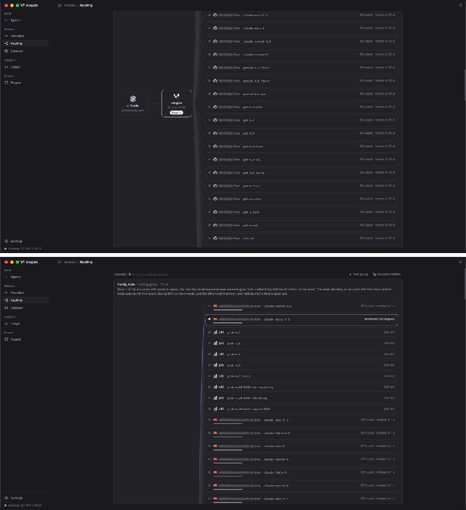Click the Routing breadcrumb in bottom window header
The width and height of the screenshot is (466, 510).
(x=86, y=262)
